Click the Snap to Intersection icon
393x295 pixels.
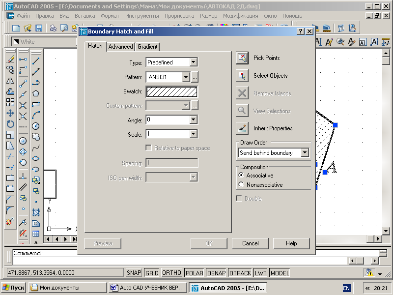(x=23, y=105)
